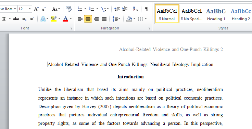Justify the paragraph text
This screenshot has width=252, height=129.
pos(104,19)
